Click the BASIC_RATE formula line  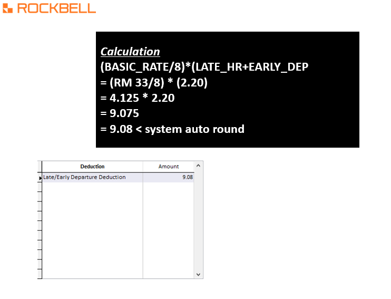tap(204, 67)
